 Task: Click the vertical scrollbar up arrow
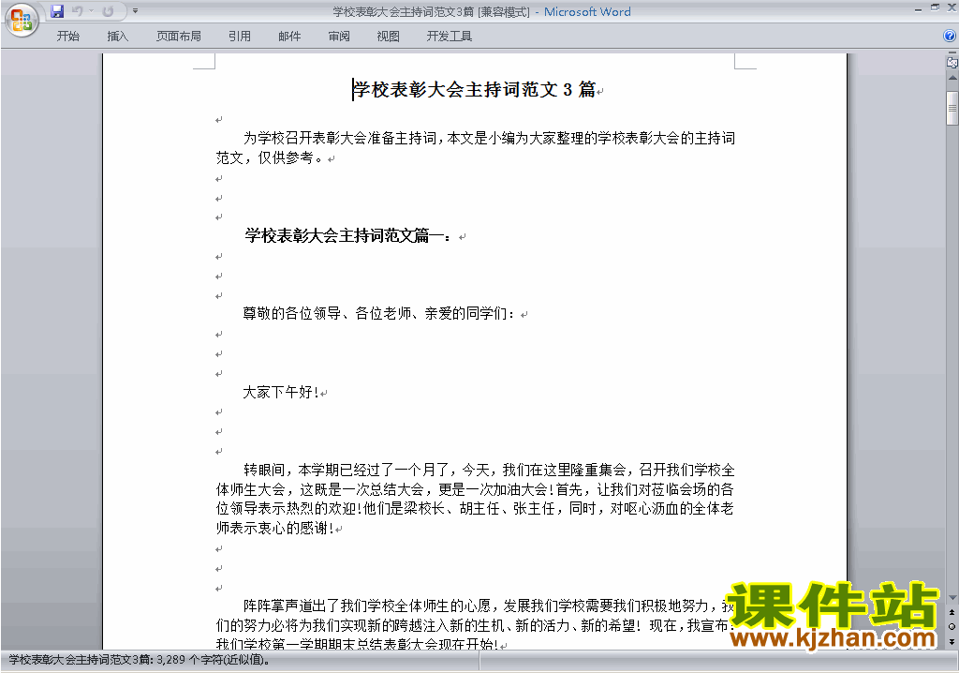[952, 78]
